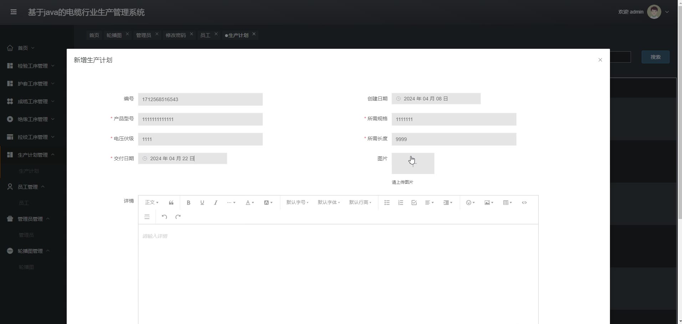This screenshot has height=324, width=682.
Task: Open 员工 sidebar submenu item
Action: coord(24,203)
